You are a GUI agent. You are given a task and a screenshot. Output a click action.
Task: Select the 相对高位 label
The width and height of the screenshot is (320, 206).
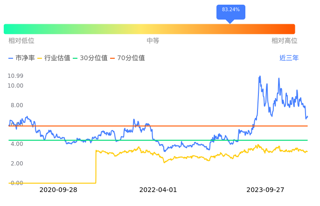tap(284, 41)
